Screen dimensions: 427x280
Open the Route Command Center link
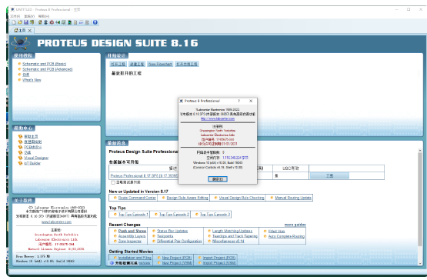137,198
